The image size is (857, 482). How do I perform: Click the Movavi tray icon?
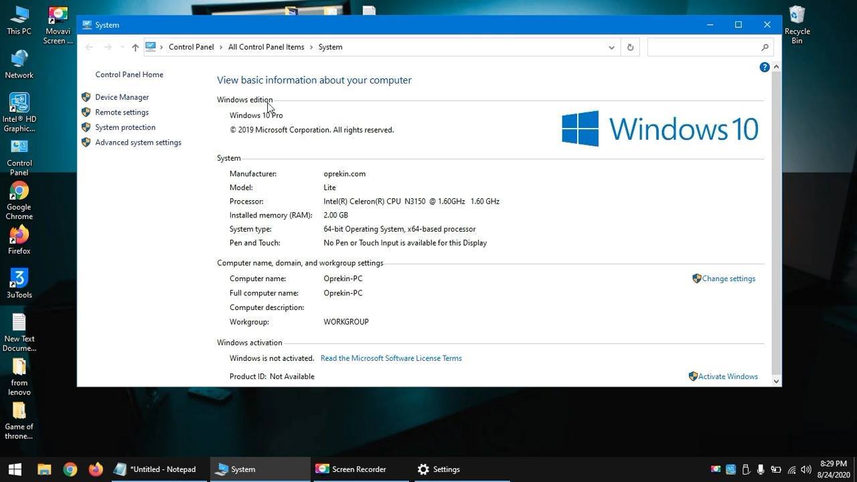pyautogui.click(x=716, y=469)
